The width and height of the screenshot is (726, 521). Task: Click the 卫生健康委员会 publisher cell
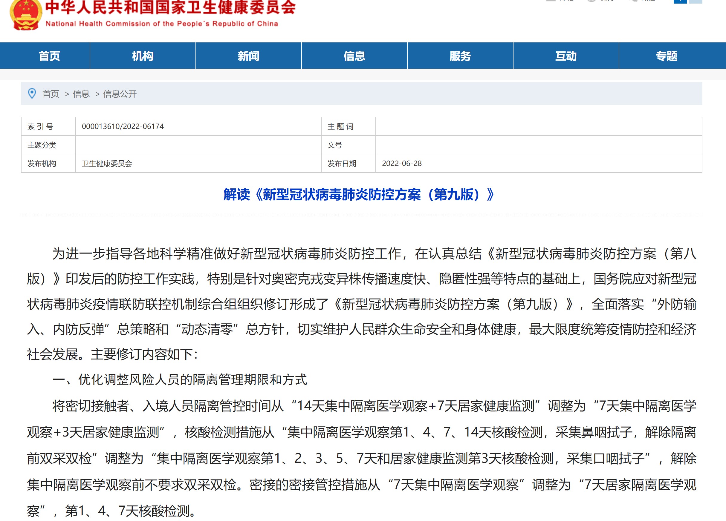107,163
